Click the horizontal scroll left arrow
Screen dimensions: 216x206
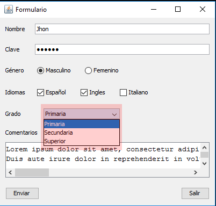(x=10, y=172)
